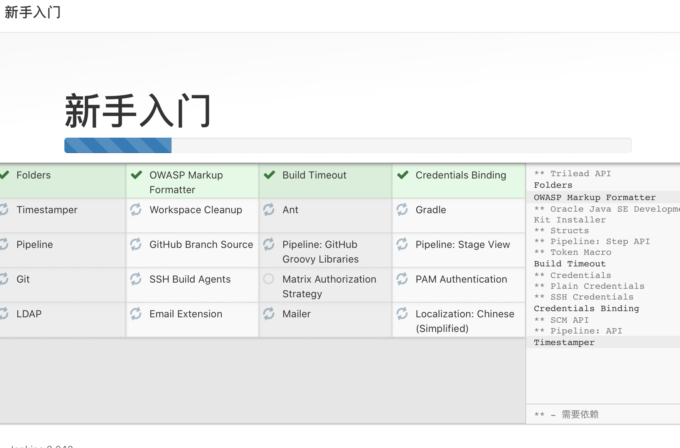Screen dimensions: 680x448
Task: Click the Oracle Java SE log entry
Action: (607, 214)
